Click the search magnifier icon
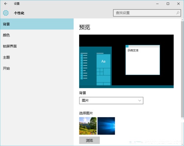Screen dimensions: 184x146 tap(178, 13)
